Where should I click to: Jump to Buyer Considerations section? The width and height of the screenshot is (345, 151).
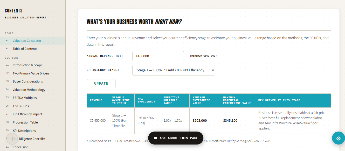(x=28, y=81)
